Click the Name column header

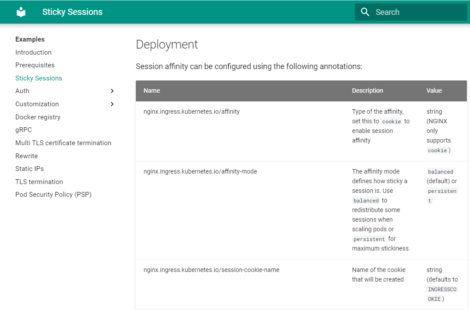pos(152,91)
